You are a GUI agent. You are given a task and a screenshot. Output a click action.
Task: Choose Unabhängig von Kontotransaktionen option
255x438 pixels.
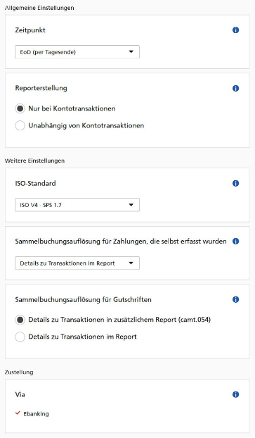tap(20, 126)
